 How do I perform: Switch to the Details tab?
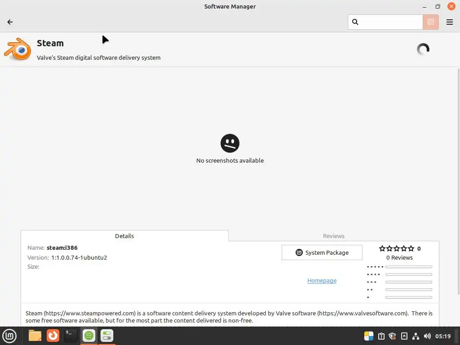[x=124, y=236]
